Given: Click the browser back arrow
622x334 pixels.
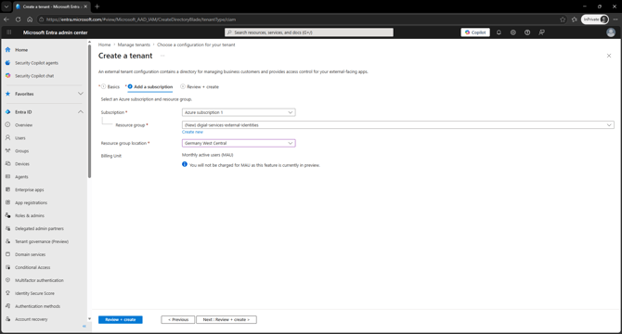Looking at the screenshot, I should click(6, 19).
